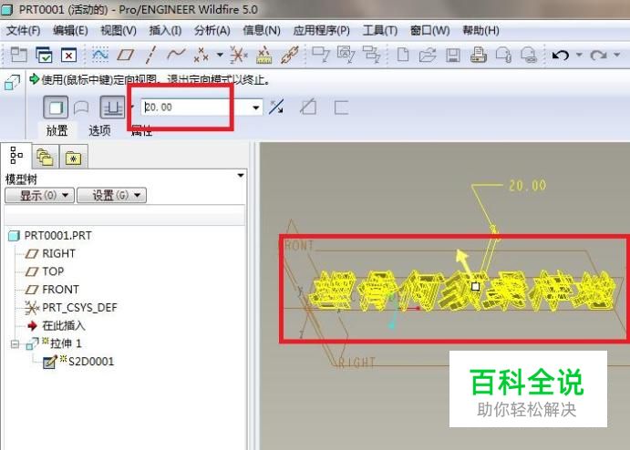
Task: Open an existing file
Action: point(428,55)
